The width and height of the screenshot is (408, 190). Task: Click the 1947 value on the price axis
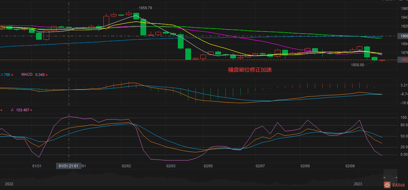404,17
